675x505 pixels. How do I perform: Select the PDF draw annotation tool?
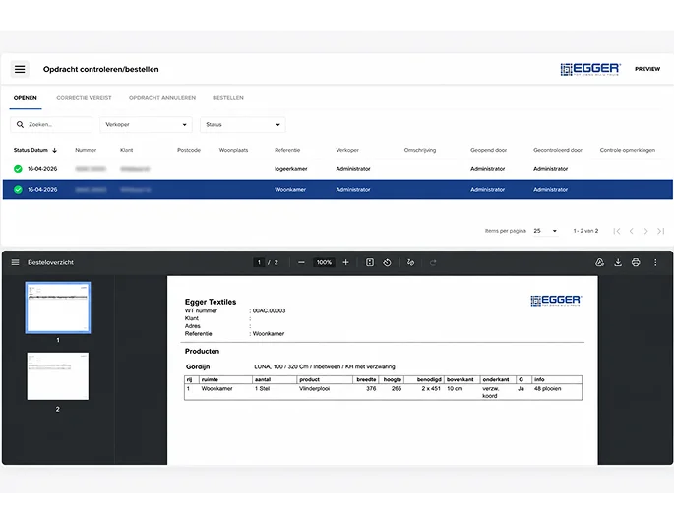point(410,262)
